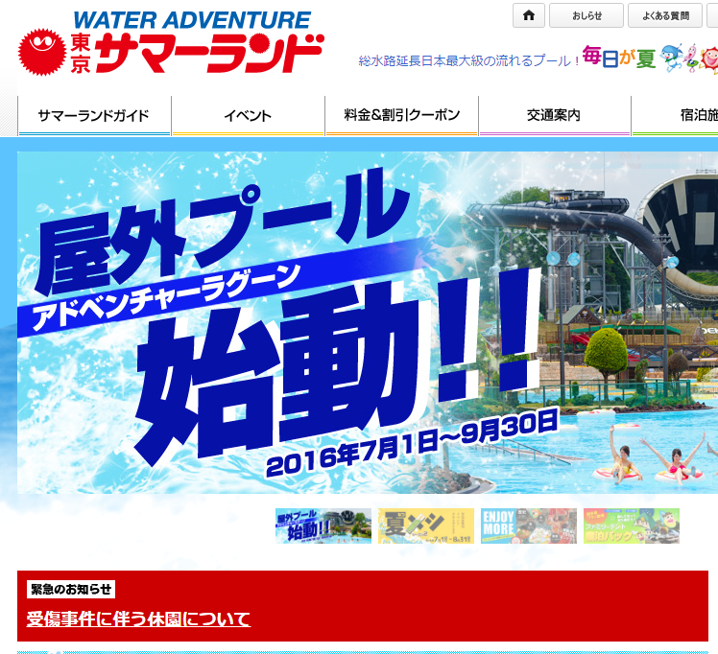Select the ENJOY MORE slide thumbnail
The height and width of the screenshot is (654, 718).
point(529,526)
